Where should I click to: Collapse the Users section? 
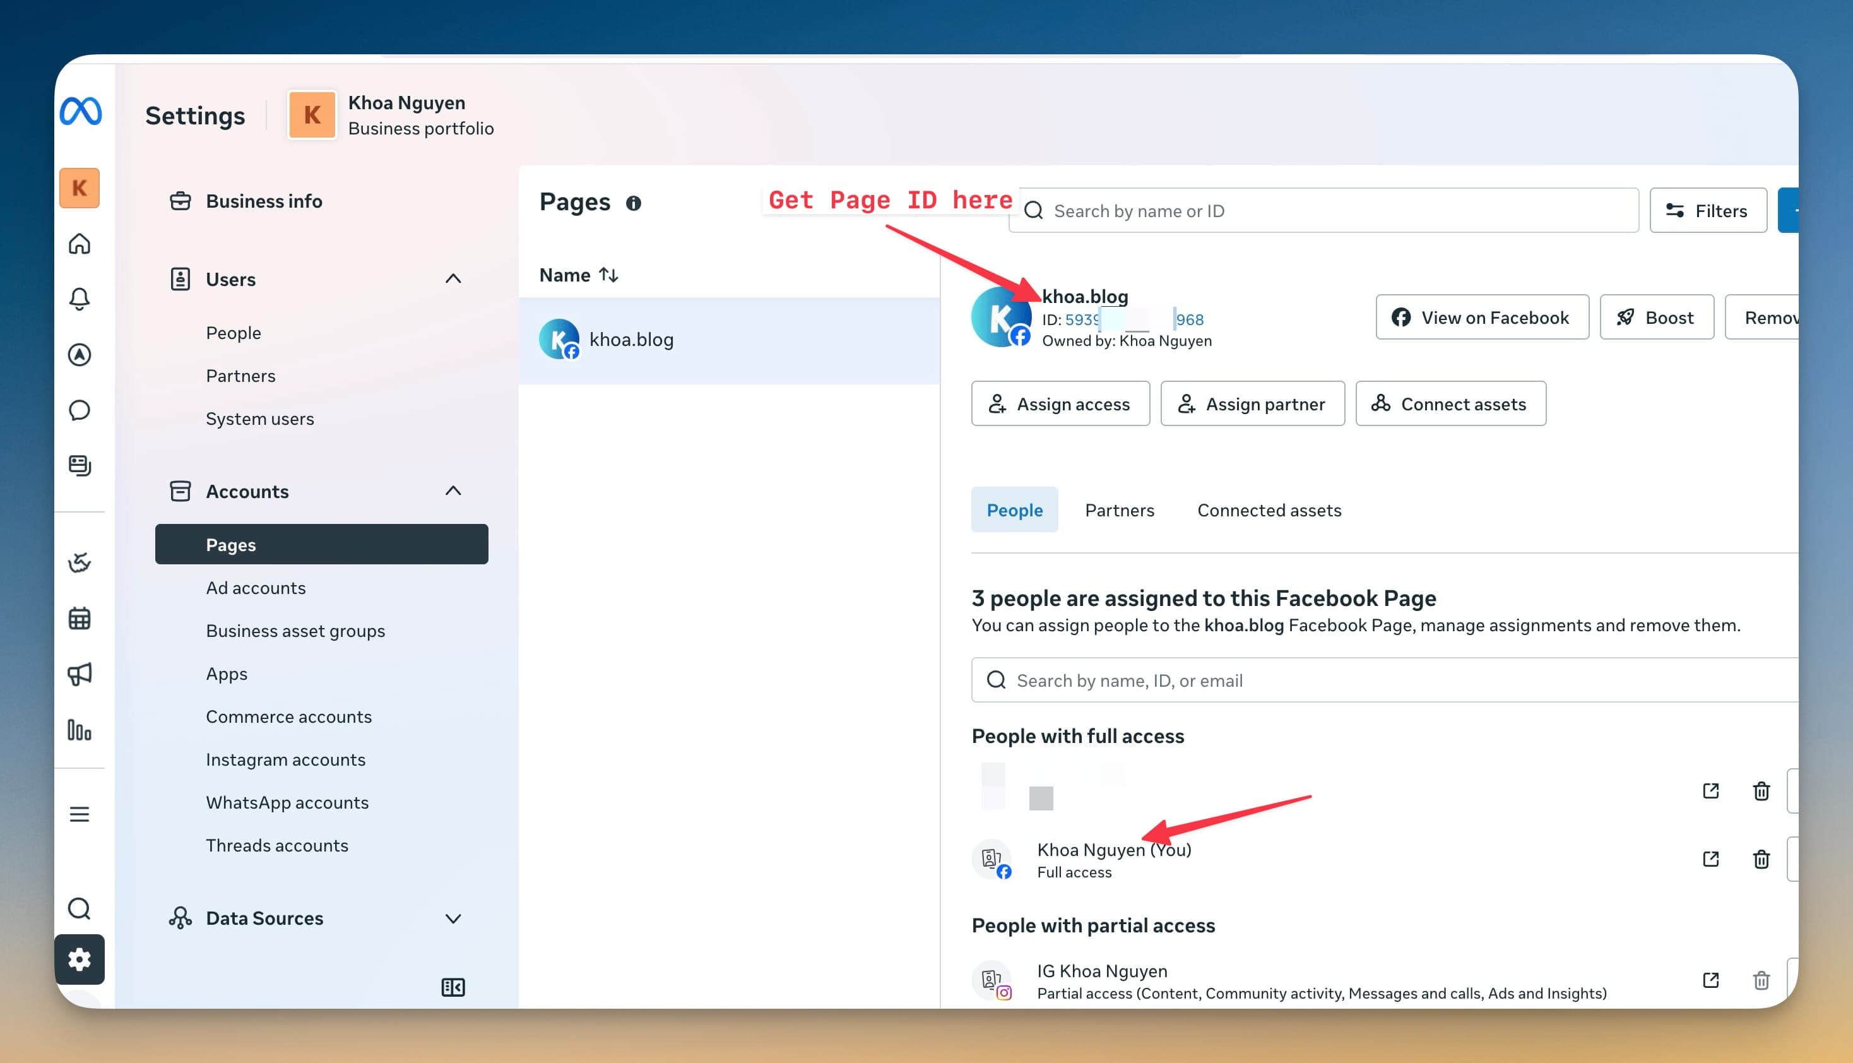pos(453,279)
